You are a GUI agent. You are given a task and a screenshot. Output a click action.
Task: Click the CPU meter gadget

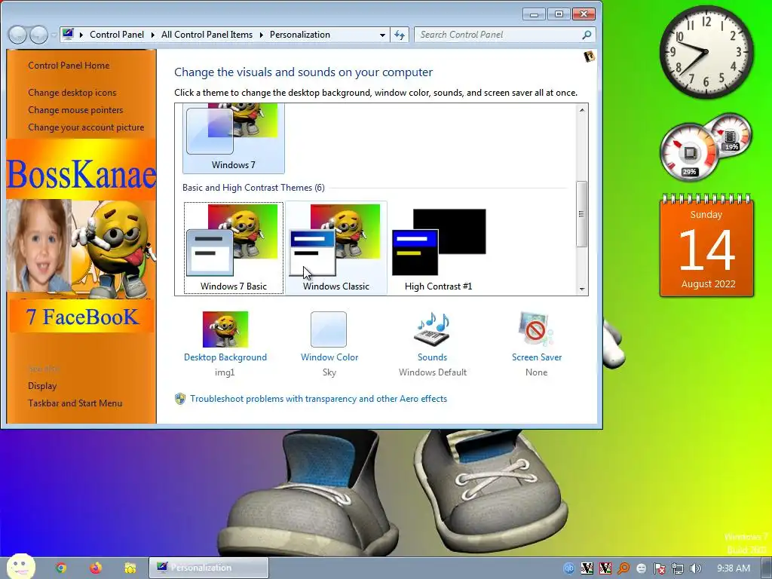pyautogui.click(x=691, y=152)
